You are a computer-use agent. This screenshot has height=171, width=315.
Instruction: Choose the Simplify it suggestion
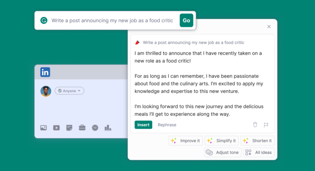coord(221,141)
